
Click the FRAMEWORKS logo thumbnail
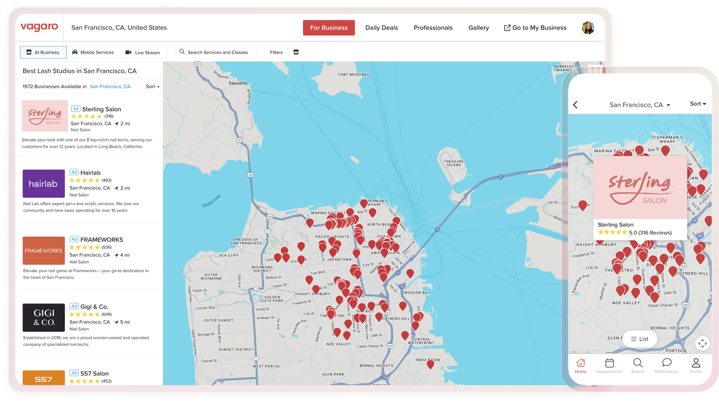coord(44,251)
